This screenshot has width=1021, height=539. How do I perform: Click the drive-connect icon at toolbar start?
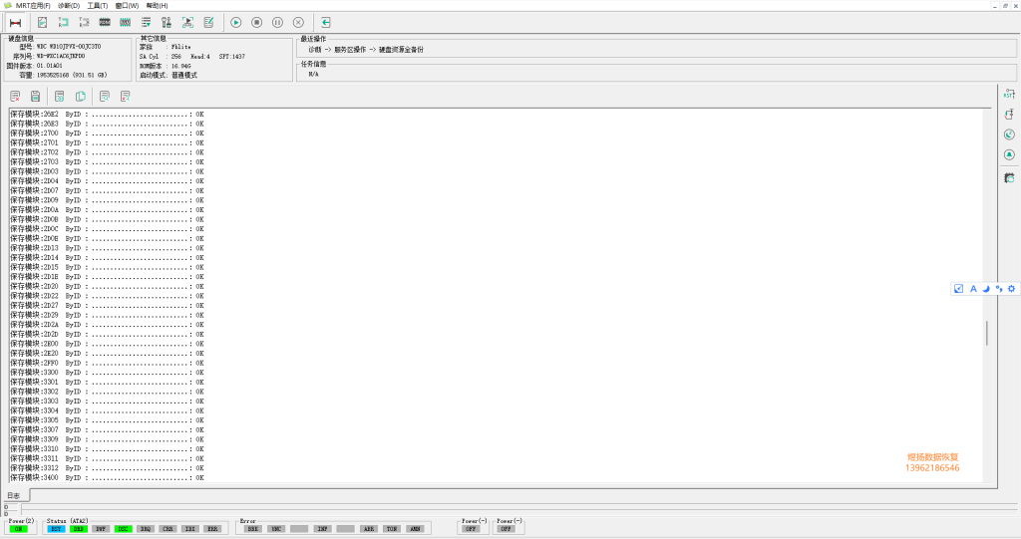16,22
